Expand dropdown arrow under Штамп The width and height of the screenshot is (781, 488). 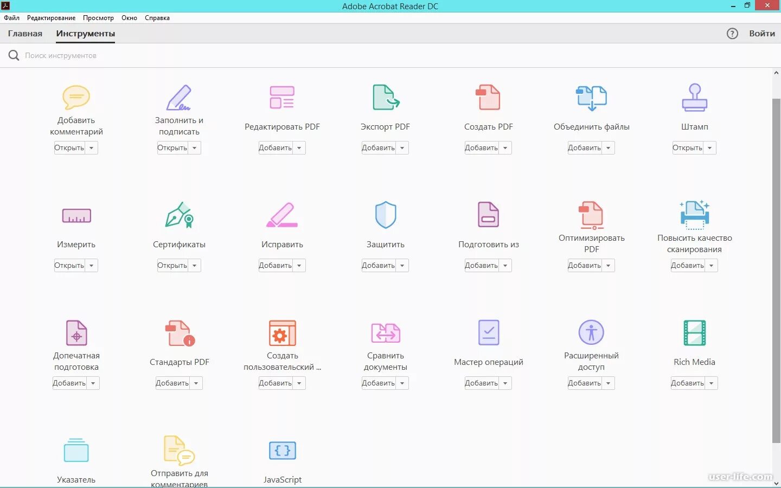[x=710, y=147]
